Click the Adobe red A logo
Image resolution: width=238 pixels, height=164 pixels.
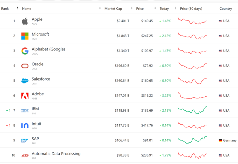[x=25, y=96]
